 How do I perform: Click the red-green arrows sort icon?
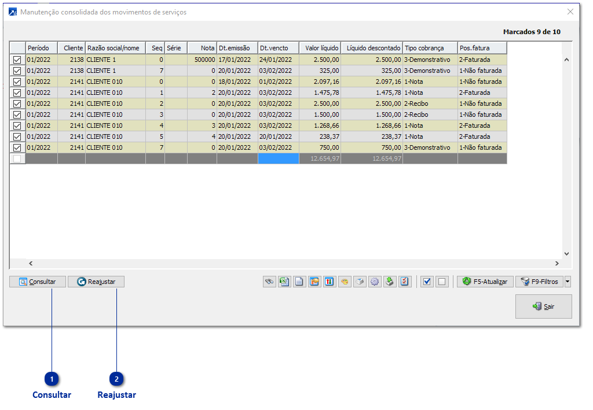click(x=330, y=282)
